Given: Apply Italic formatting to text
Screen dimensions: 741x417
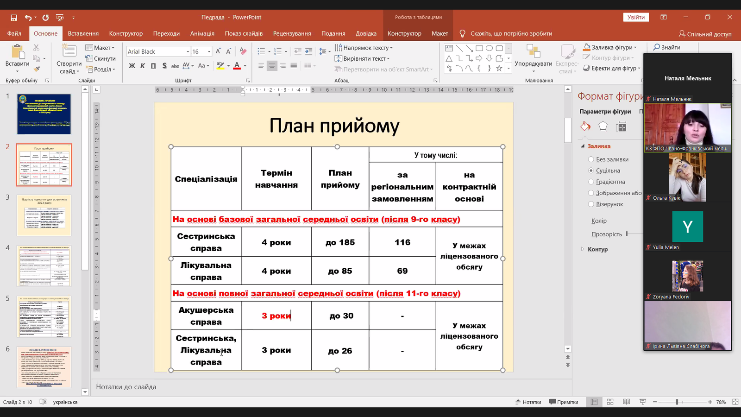Looking at the screenshot, I should [143, 66].
